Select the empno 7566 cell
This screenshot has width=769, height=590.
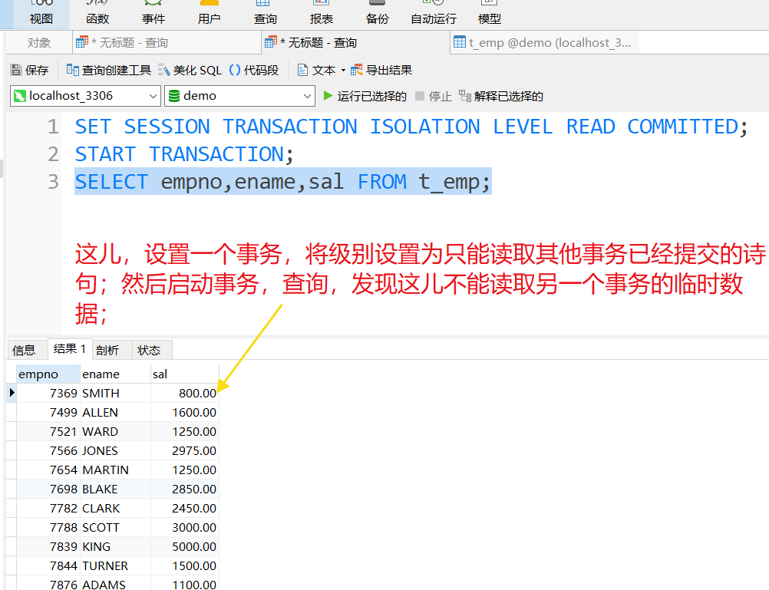point(48,450)
